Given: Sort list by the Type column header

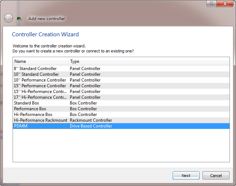Looking at the screenshot, I should click(149, 61).
